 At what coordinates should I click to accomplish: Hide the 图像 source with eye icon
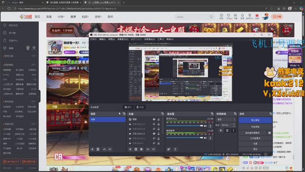coord(154,119)
